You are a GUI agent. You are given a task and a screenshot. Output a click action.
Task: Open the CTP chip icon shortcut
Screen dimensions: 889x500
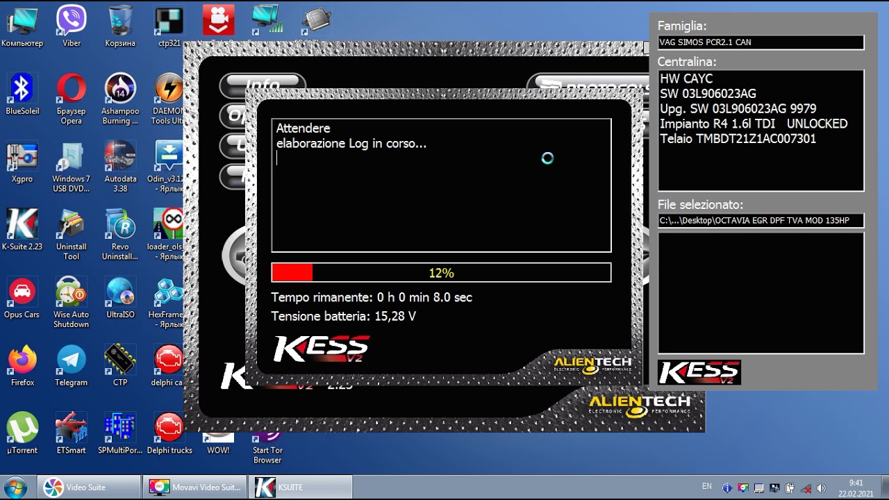[120, 365]
